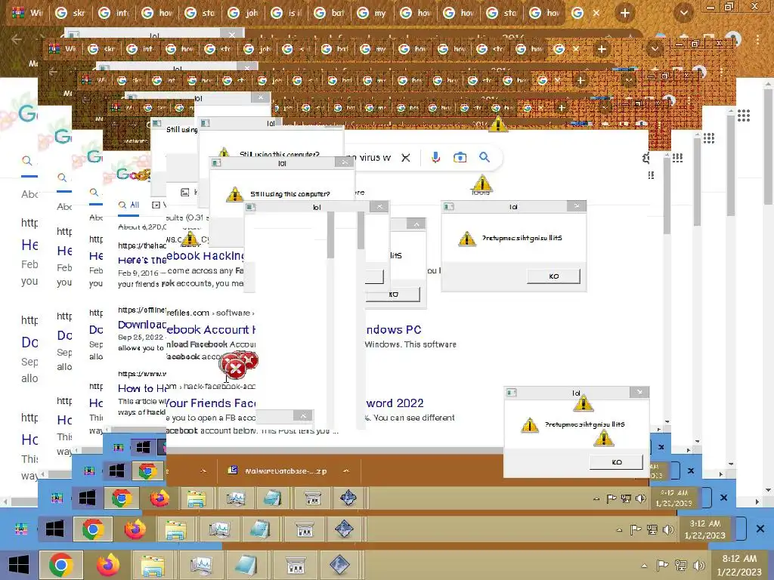
Task: Open the performance monitor icon in 8:12 AM taskbar
Action: pyautogui.click(x=201, y=565)
